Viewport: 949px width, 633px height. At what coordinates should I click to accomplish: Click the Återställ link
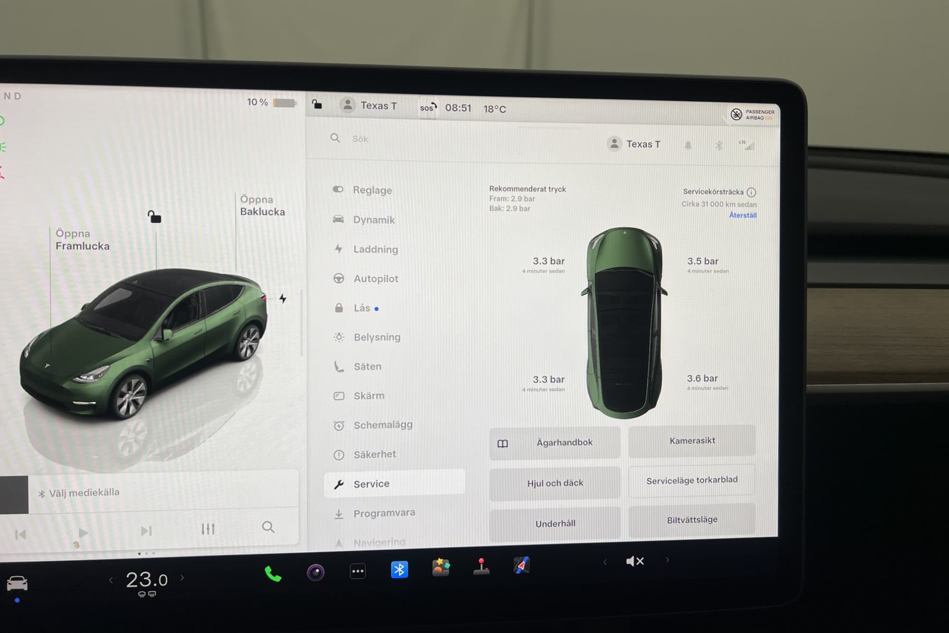coord(743,215)
